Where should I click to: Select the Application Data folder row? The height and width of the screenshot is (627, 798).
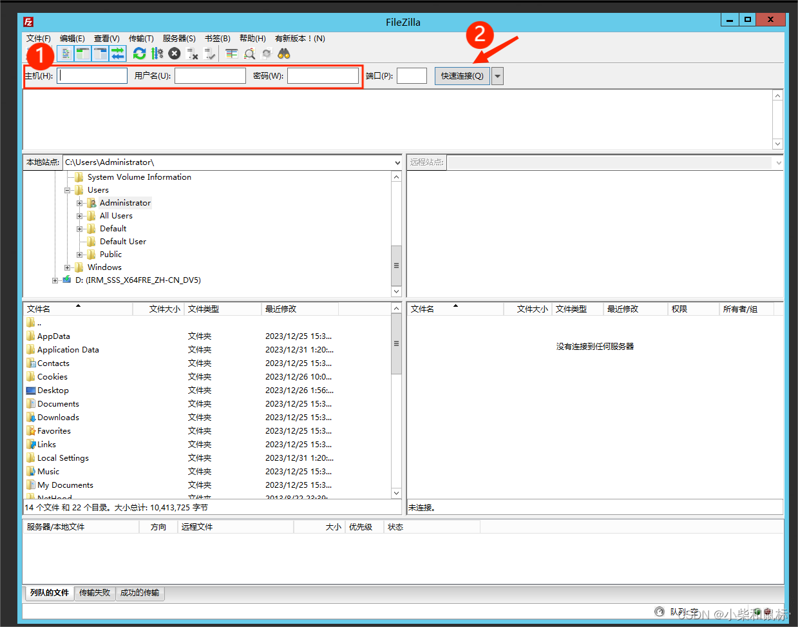pyautogui.click(x=207, y=349)
